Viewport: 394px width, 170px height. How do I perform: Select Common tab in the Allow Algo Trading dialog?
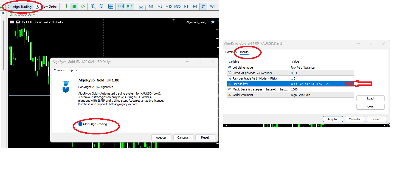pos(60,70)
